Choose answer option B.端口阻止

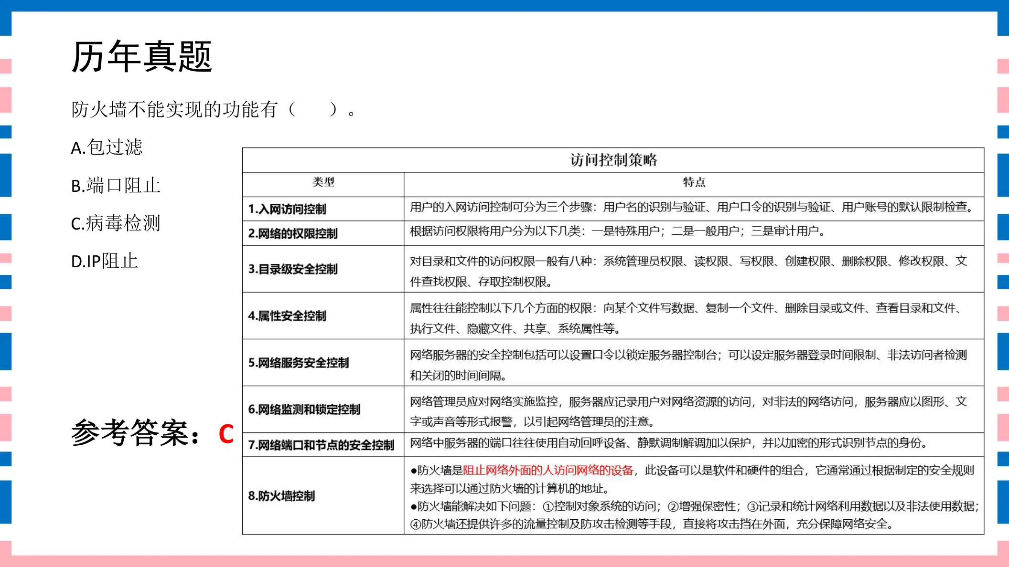click(116, 185)
